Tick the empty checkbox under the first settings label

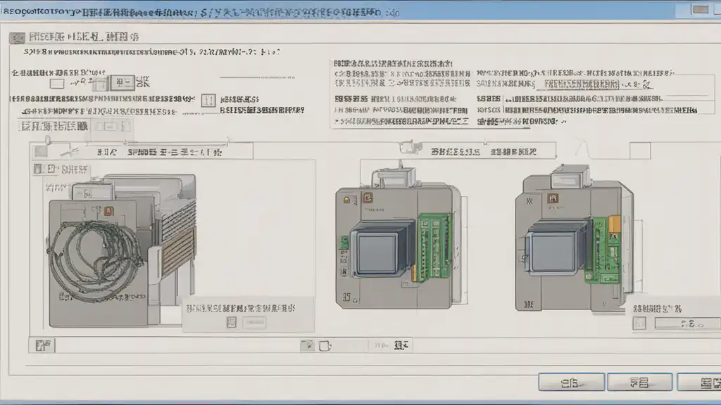pyautogui.click(x=56, y=84)
